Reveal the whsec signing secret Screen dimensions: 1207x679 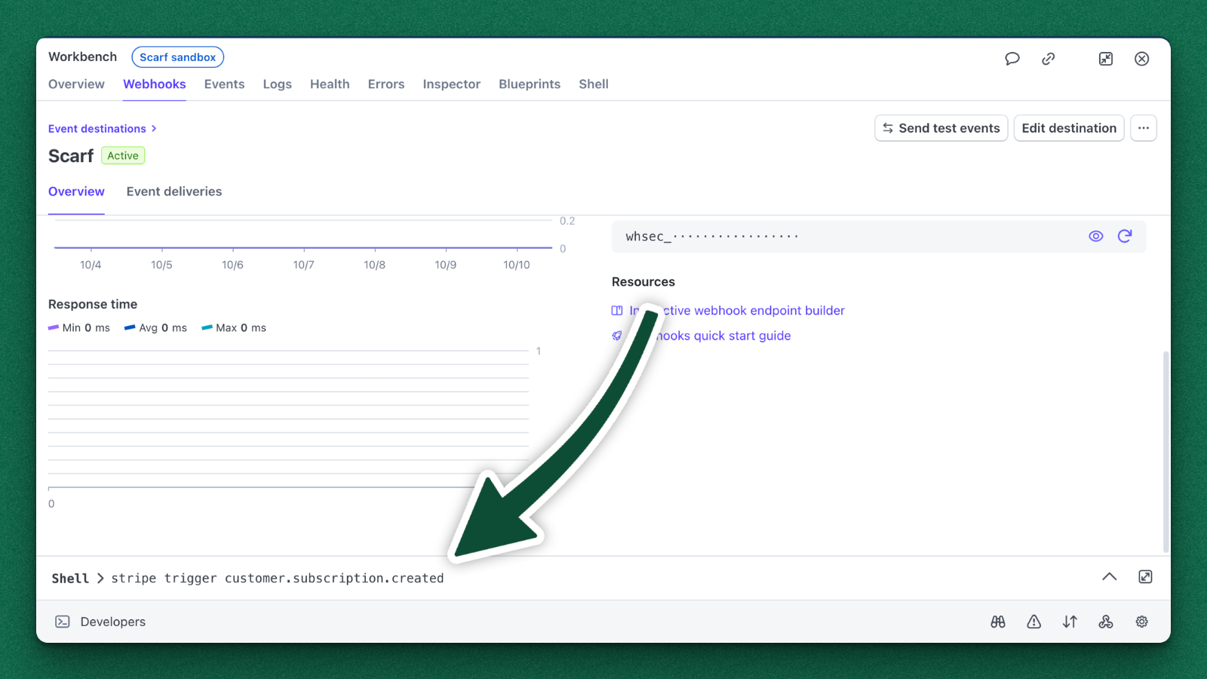pyautogui.click(x=1096, y=236)
